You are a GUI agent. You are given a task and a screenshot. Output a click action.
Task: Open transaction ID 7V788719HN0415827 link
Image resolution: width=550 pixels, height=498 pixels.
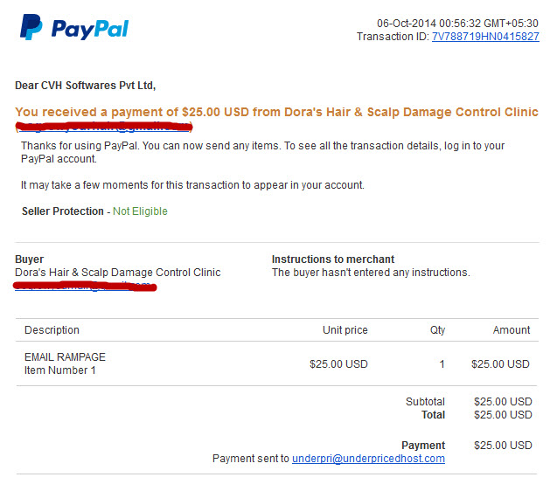[x=485, y=37]
